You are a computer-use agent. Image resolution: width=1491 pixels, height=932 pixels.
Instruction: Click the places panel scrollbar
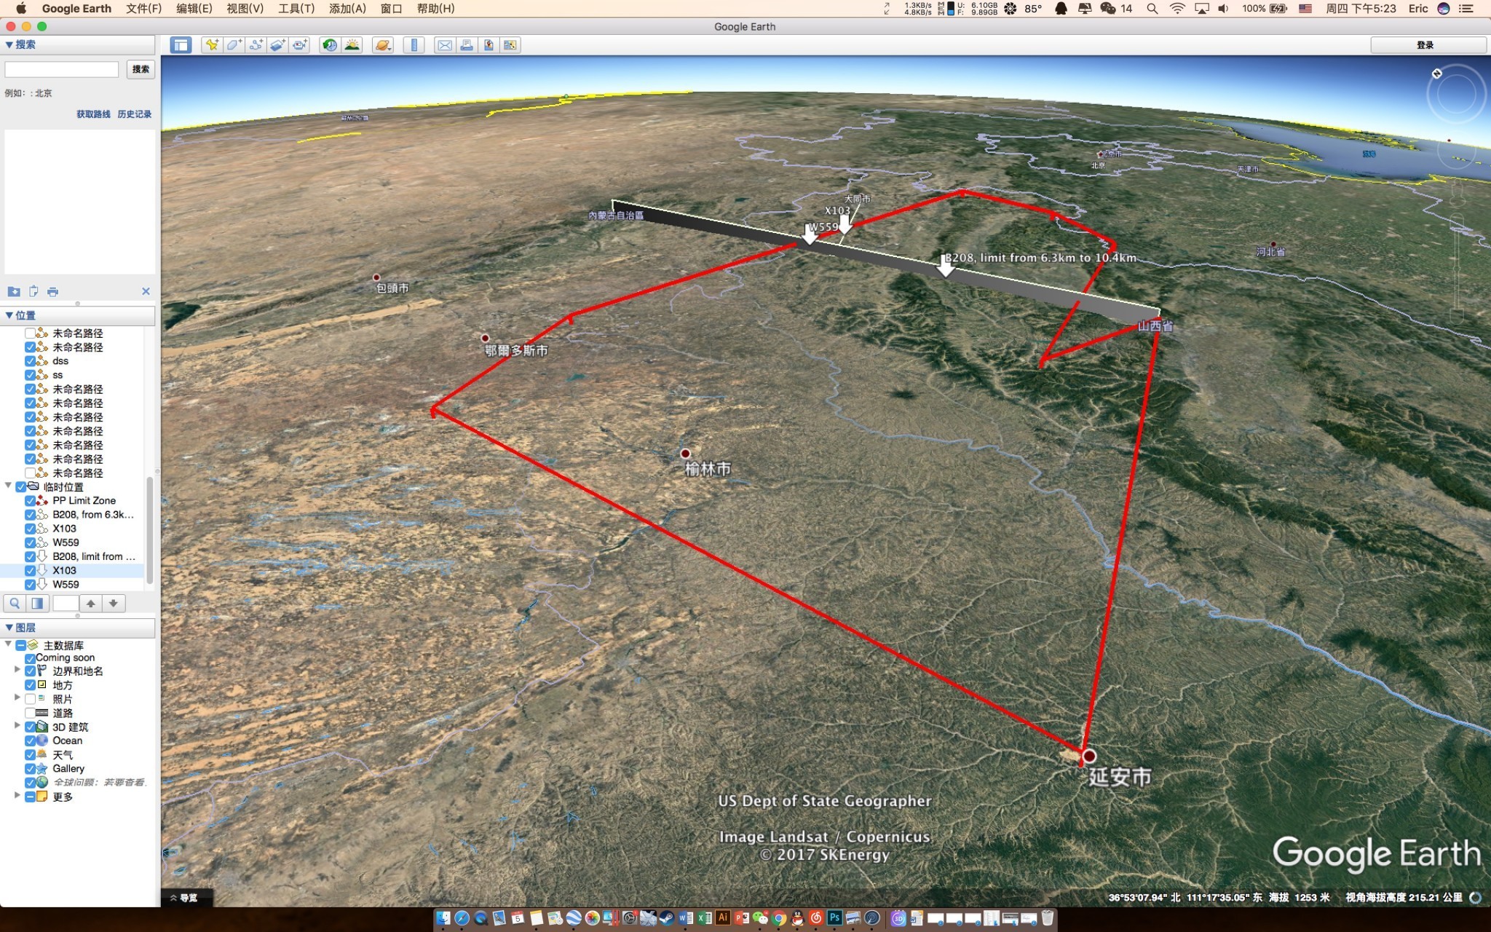point(150,529)
